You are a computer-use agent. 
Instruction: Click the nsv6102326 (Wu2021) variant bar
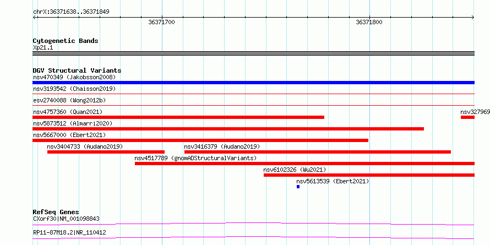369,175
